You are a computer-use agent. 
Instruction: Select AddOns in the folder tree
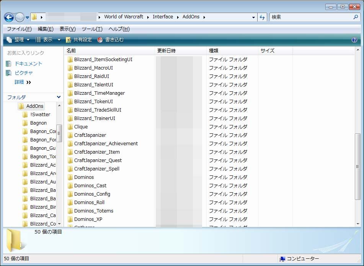tap(31, 106)
